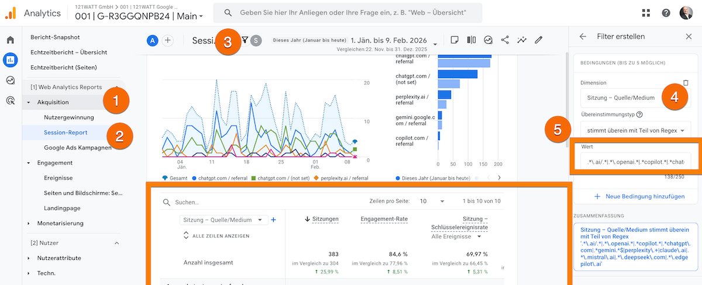The image size is (702, 285).
Task: Open the Insights sparkline icon
Action: pyautogui.click(x=522, y=40)
